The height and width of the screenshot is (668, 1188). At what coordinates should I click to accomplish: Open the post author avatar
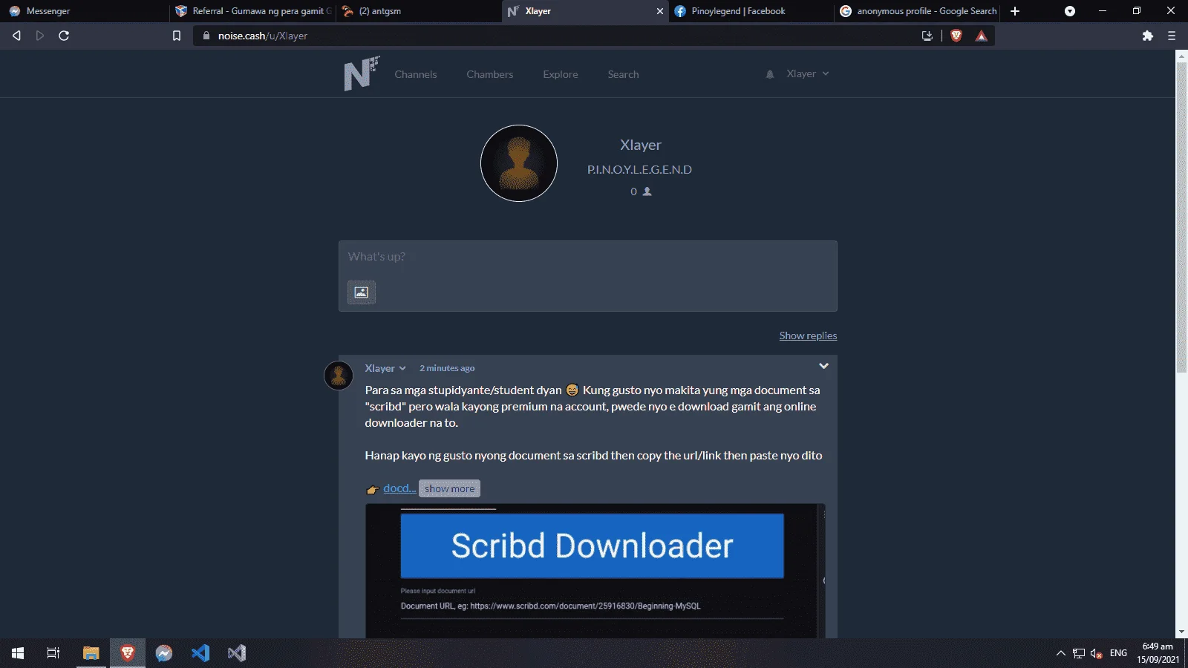339,376
